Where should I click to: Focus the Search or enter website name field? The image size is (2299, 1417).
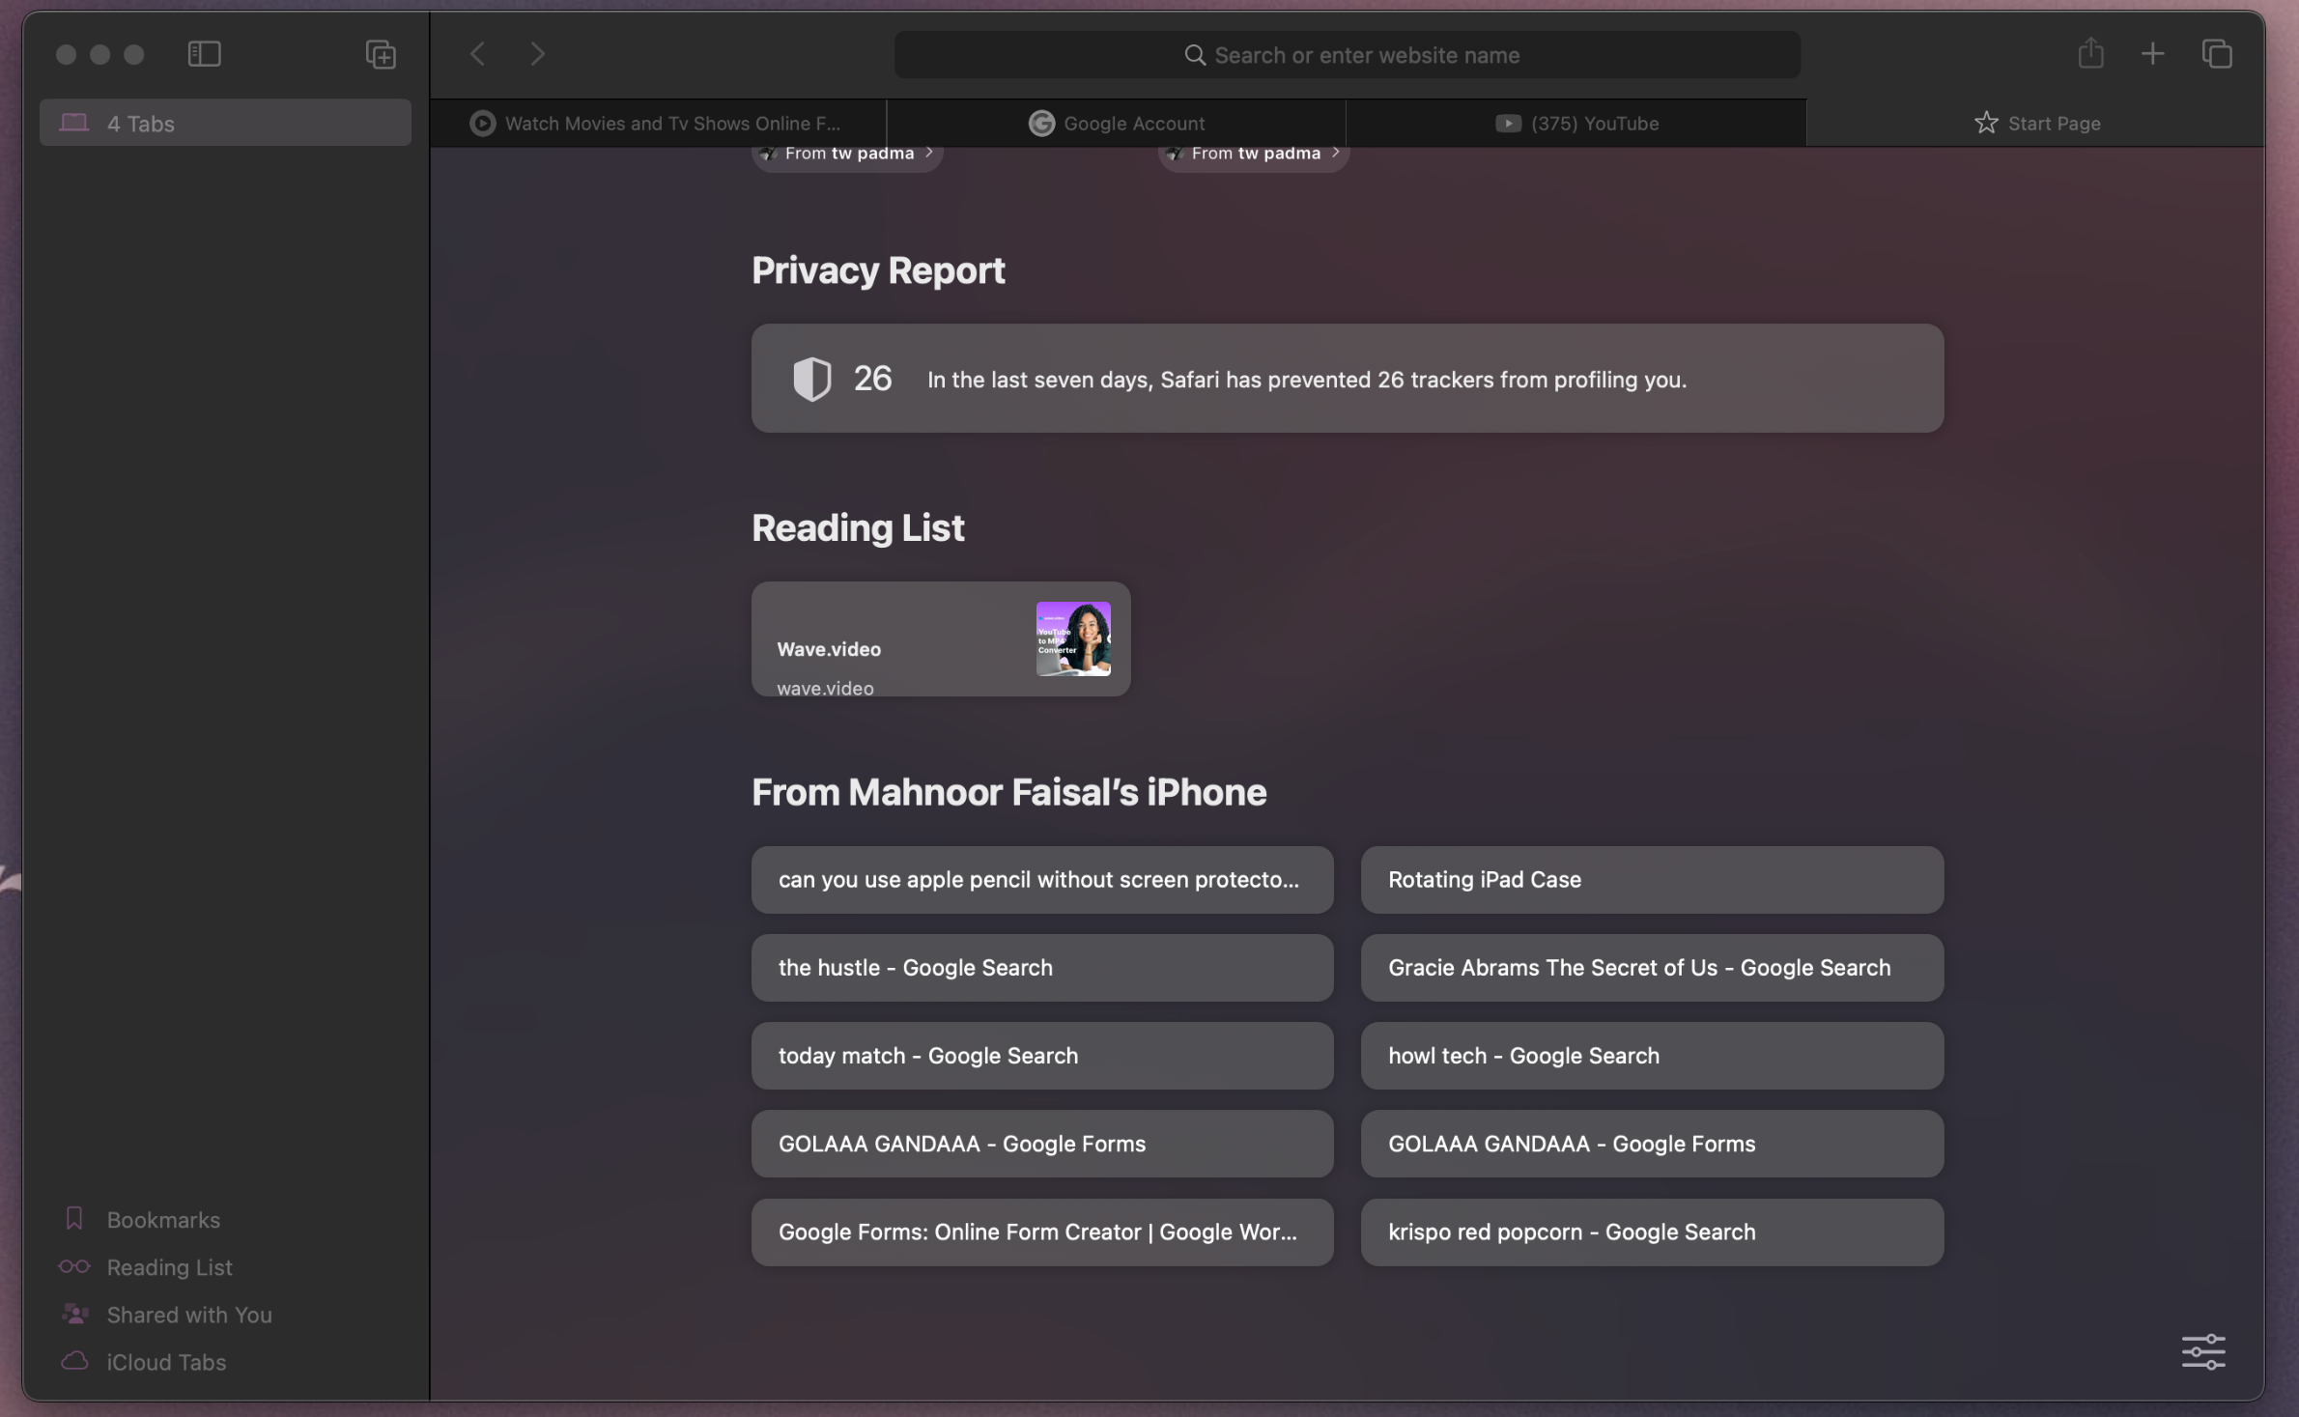1347,55
